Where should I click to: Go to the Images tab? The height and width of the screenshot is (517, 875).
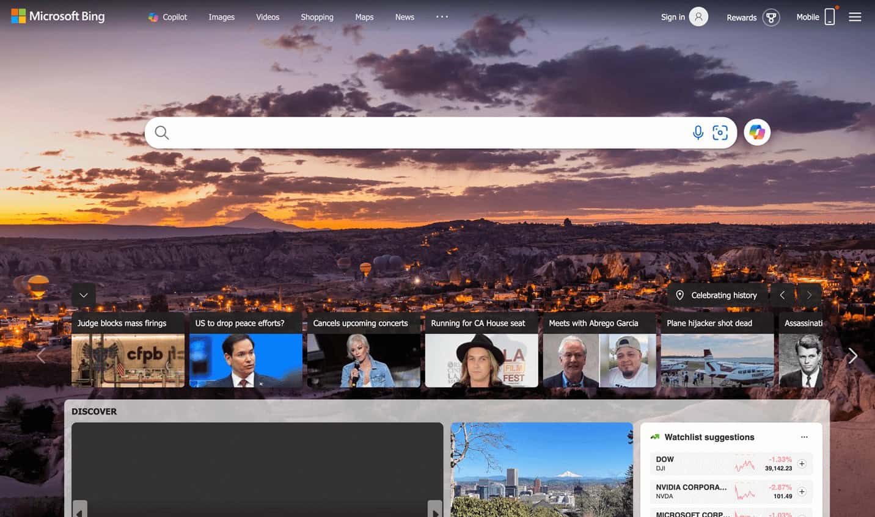point(221,17)
